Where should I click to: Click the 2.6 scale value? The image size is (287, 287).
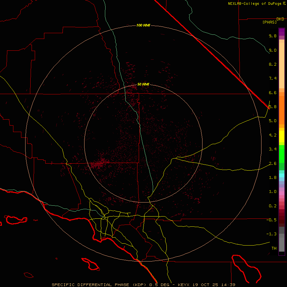click(x=273, y=164)
